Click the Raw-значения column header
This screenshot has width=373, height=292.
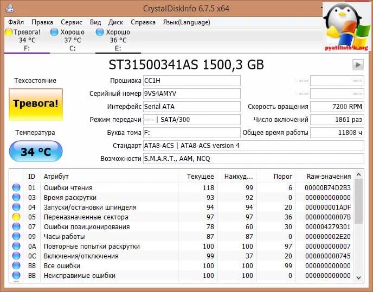point(325,177)
